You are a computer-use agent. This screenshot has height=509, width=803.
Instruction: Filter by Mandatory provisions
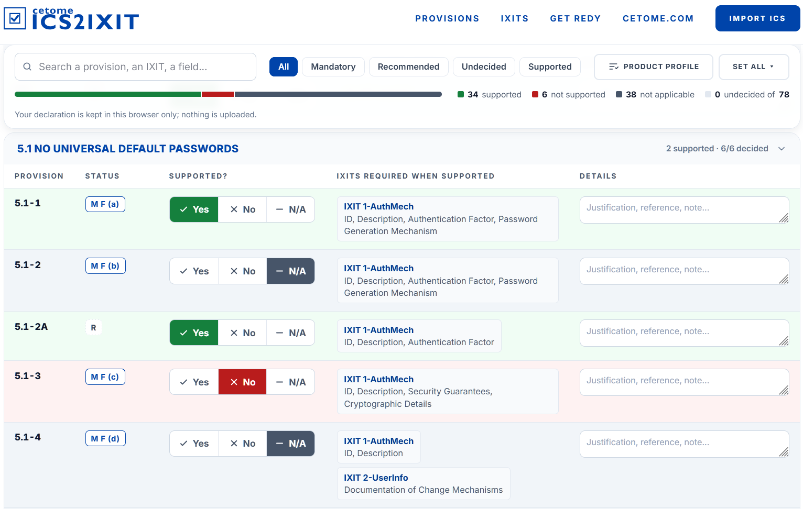[x=333, y=67]
